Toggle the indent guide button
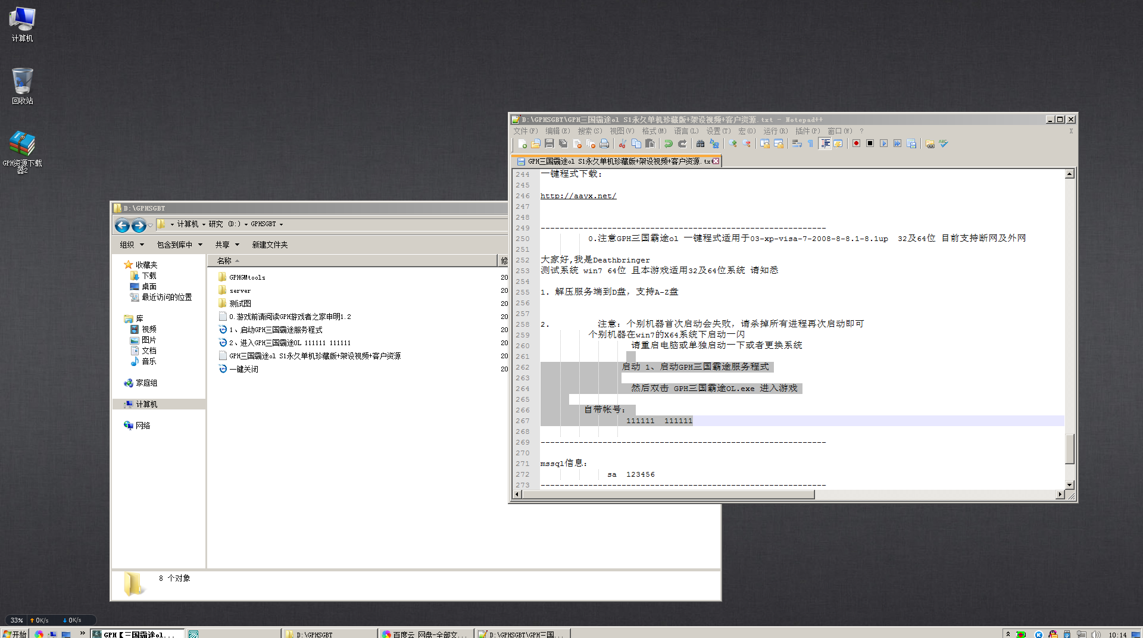 (825, 144)
